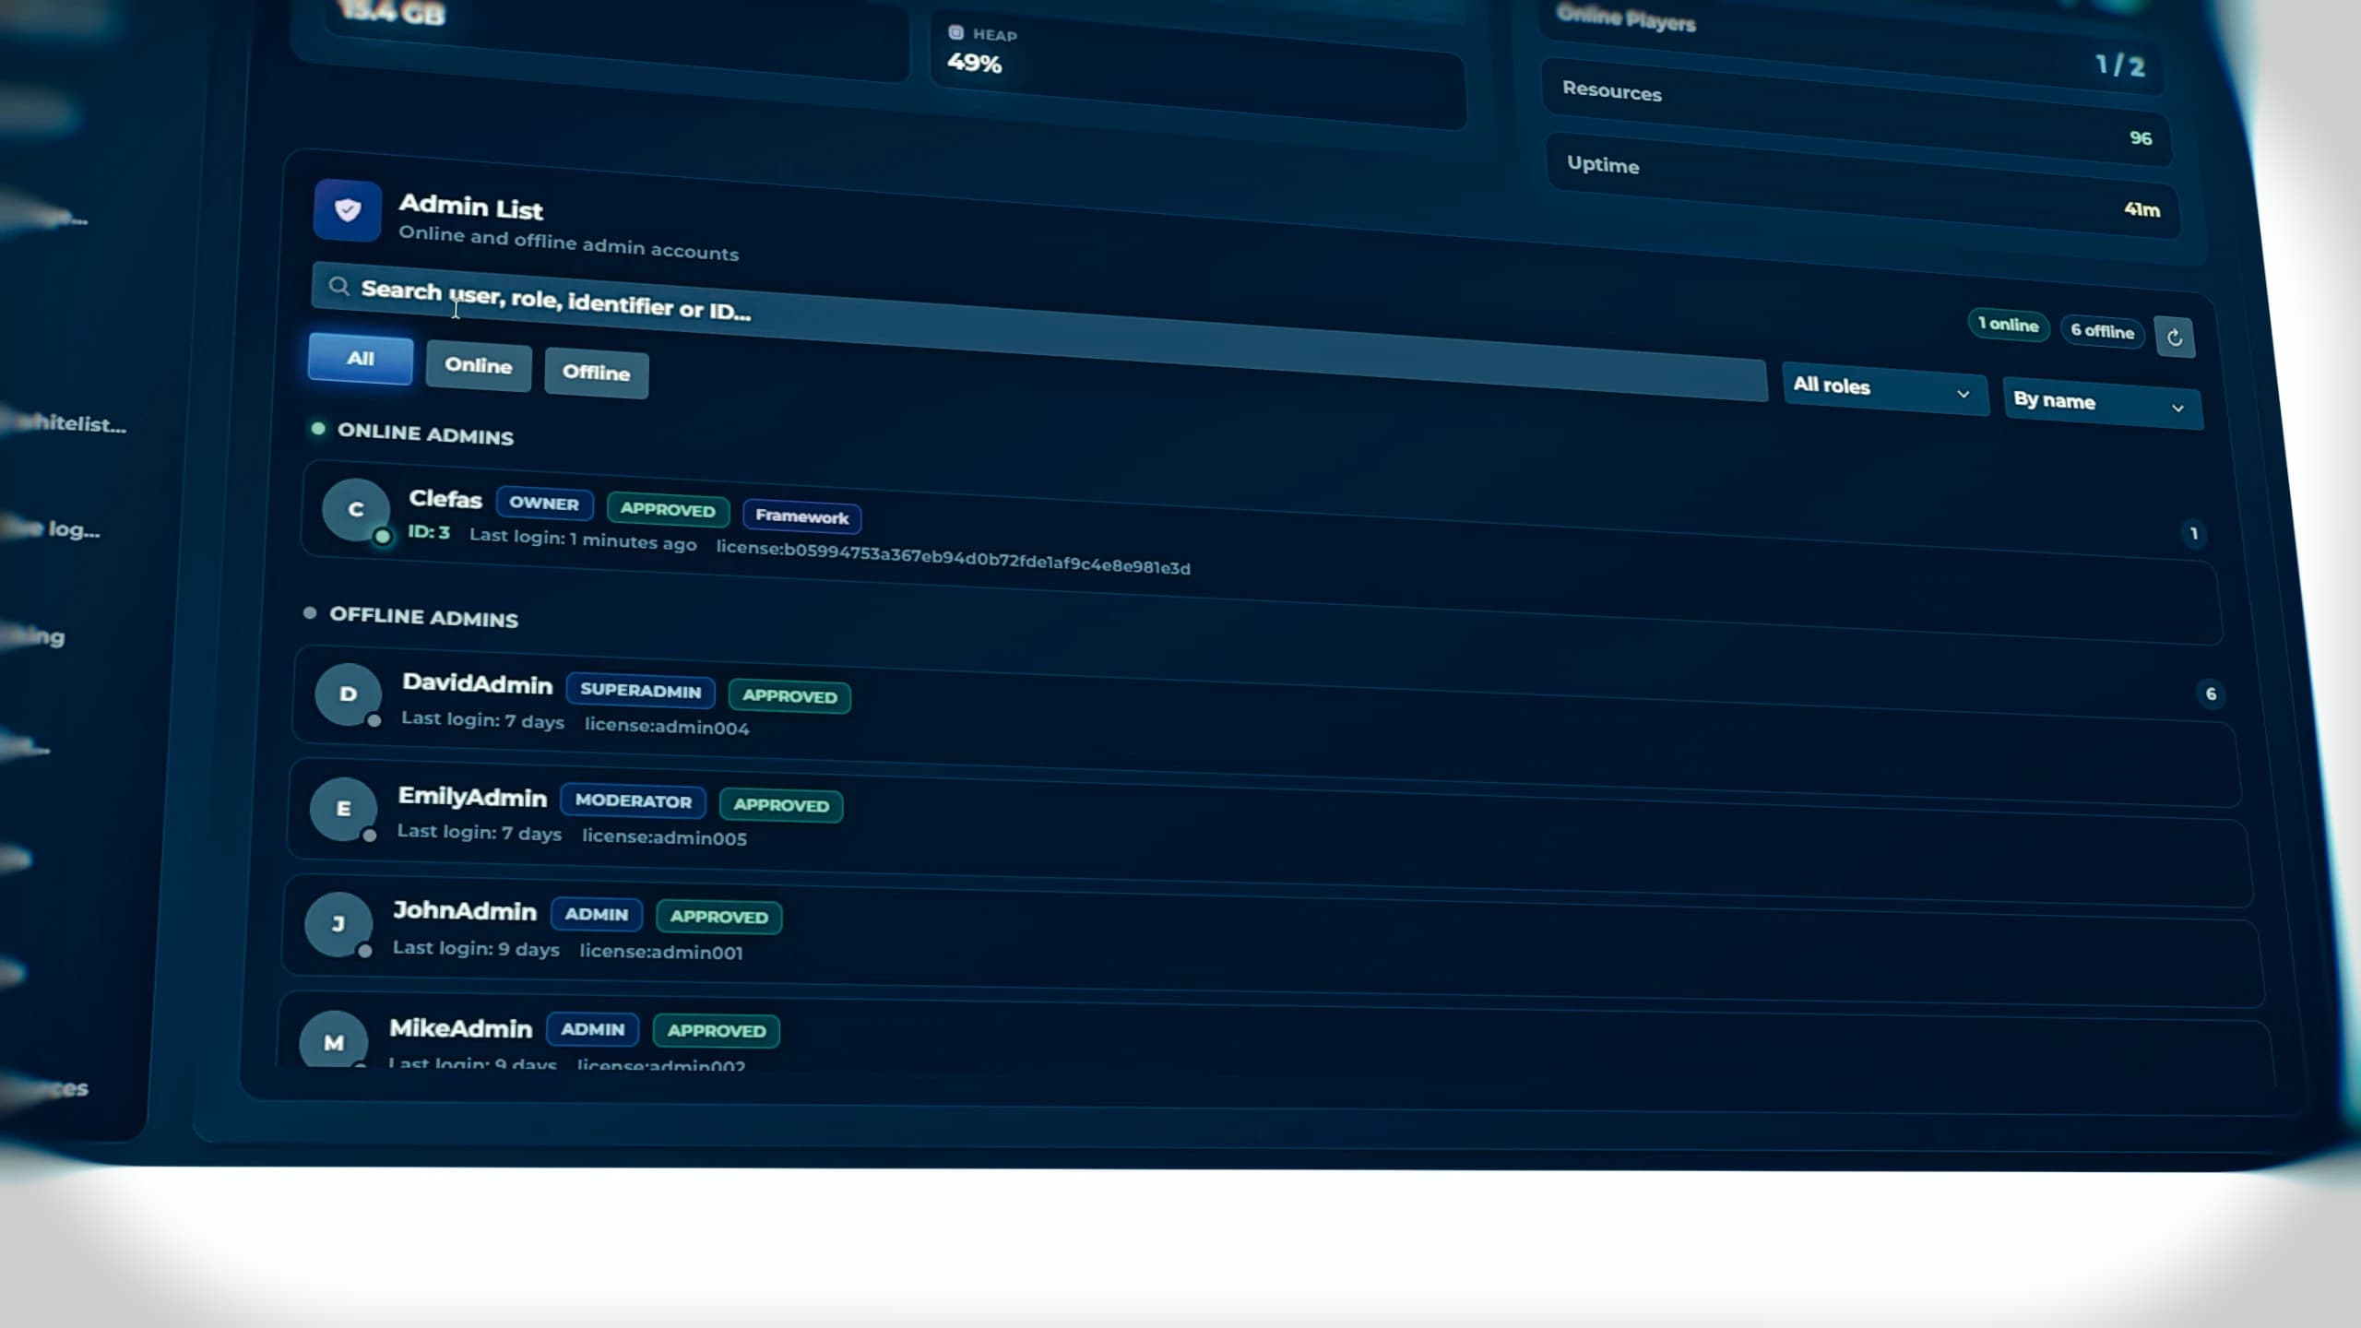The height and width of the screenshot is (1328, 2361).
Task: Click the APPROVED badge on MikeAdmin
Action: (x=717, y=1031)
